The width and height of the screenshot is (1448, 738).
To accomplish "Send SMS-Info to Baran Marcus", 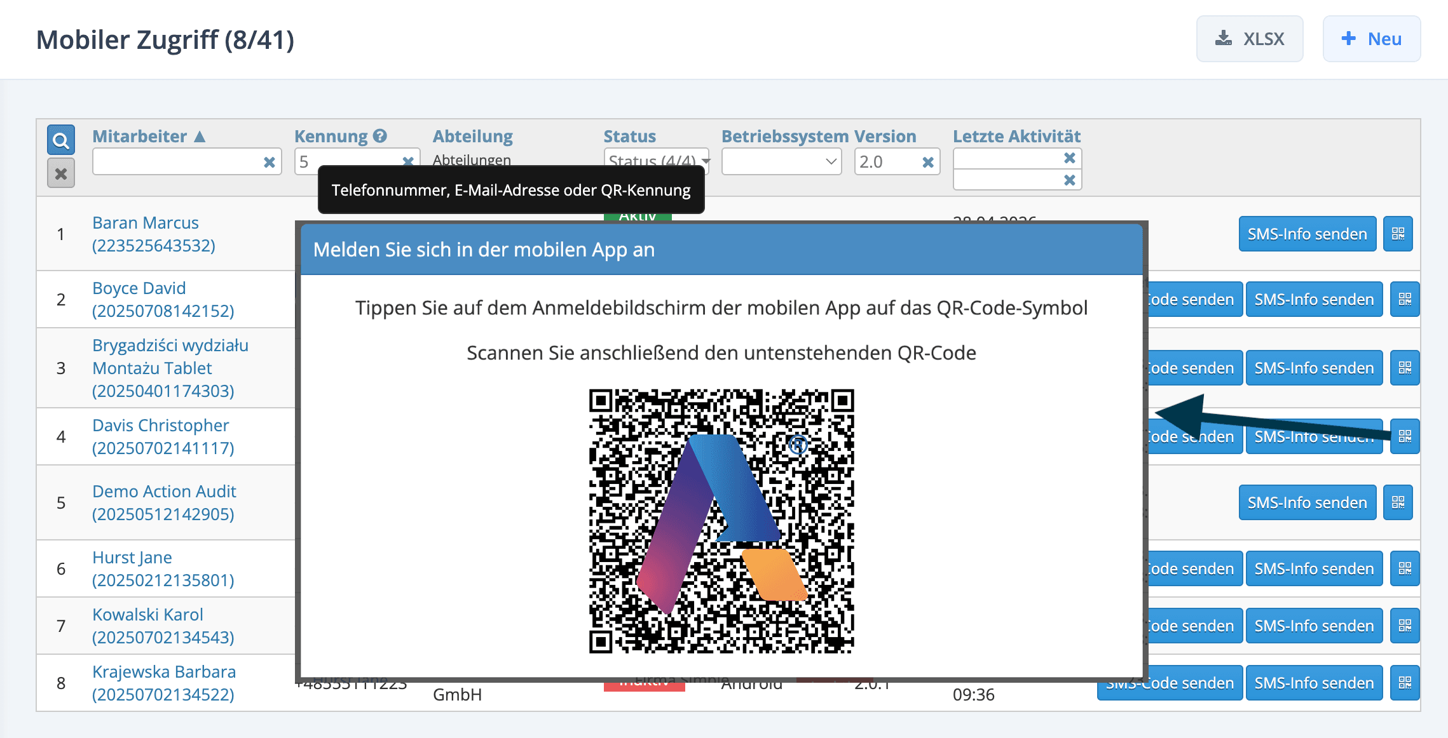I will click(1307, 234).
